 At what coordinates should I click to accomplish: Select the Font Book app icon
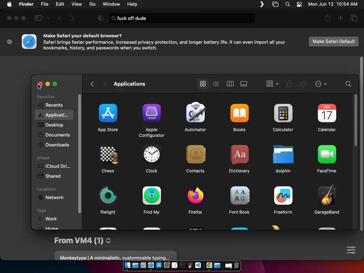point(239,196)
